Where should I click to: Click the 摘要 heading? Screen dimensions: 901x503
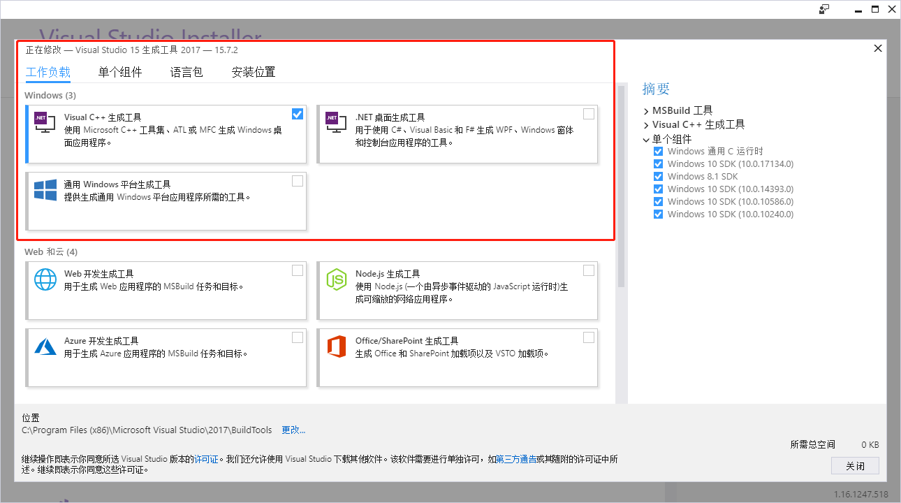(656, 89)
